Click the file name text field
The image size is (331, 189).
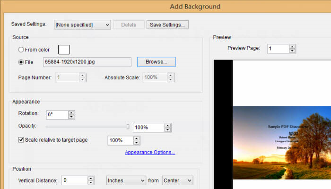coord(87,62)
